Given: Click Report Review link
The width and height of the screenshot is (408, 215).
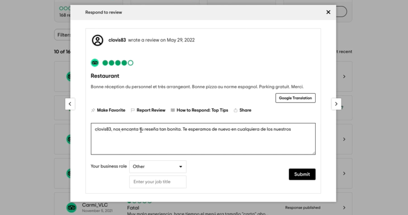Looking at the screenshot, I should click(151, 110).
